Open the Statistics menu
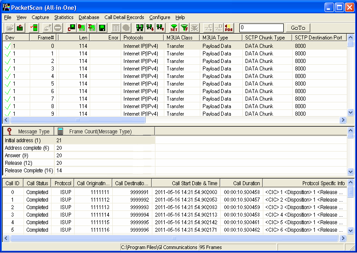The height and width of the screenshot is (253, 357). click(64, 17)
